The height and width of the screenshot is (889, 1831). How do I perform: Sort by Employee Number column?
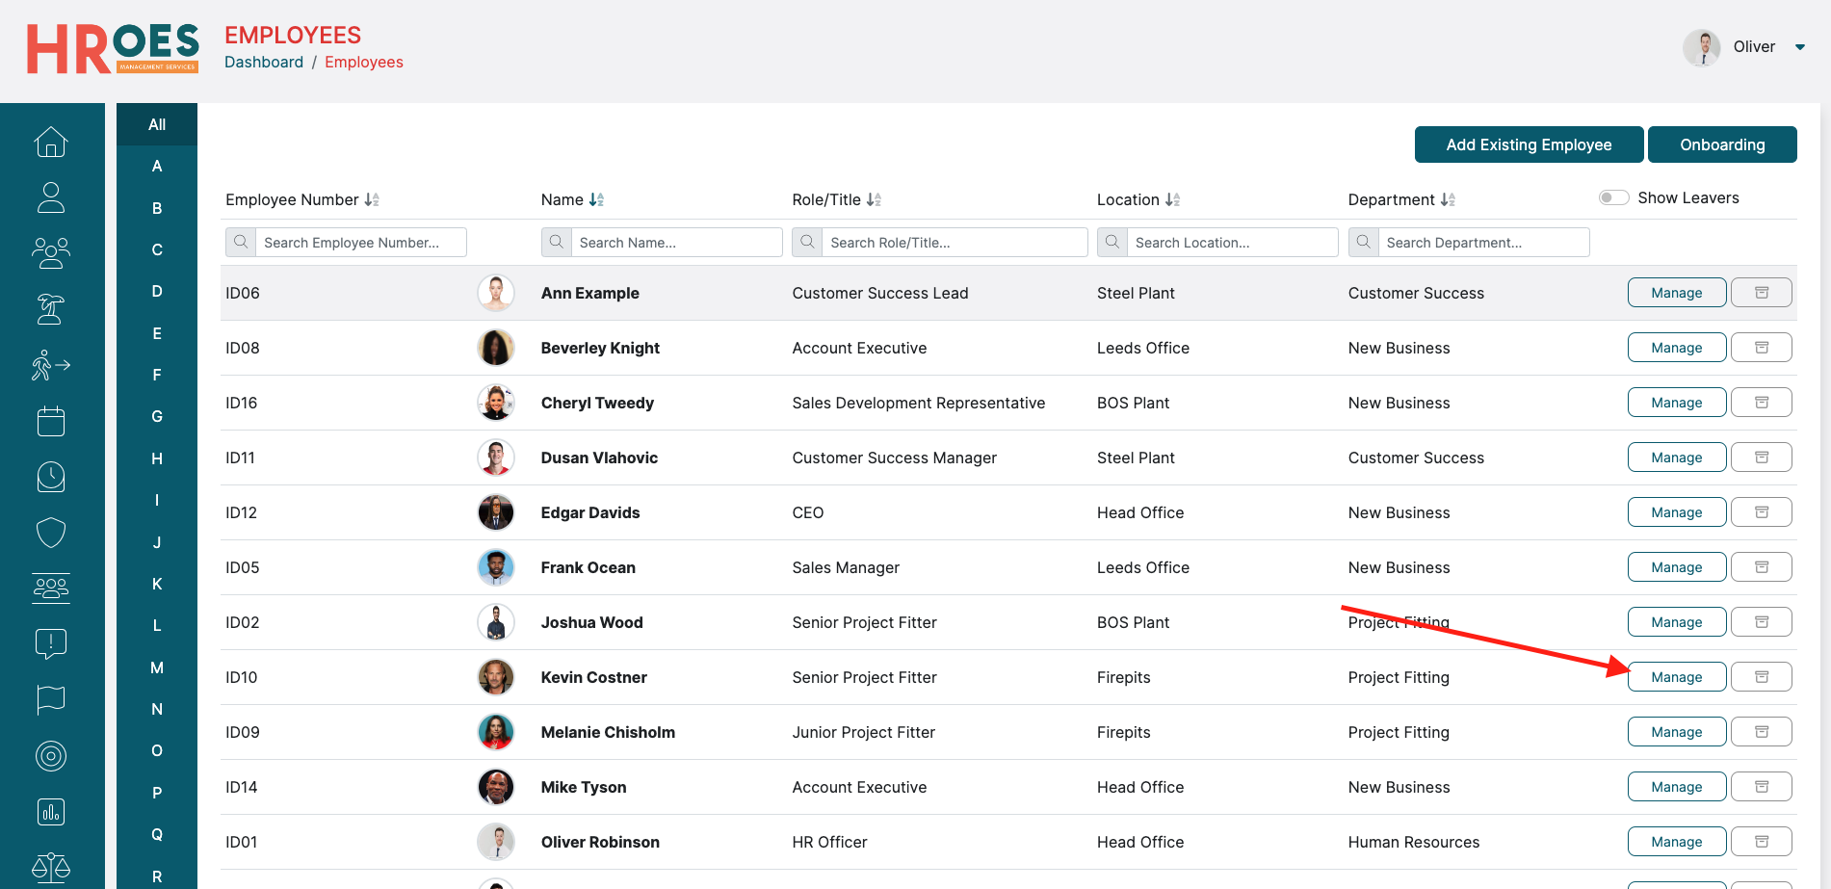coord(372,199)
